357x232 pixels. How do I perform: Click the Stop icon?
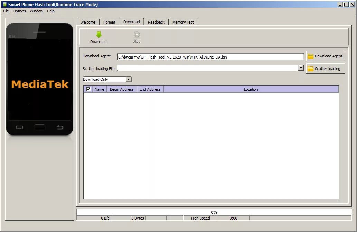pyautogui.click(x=137, y=34)
